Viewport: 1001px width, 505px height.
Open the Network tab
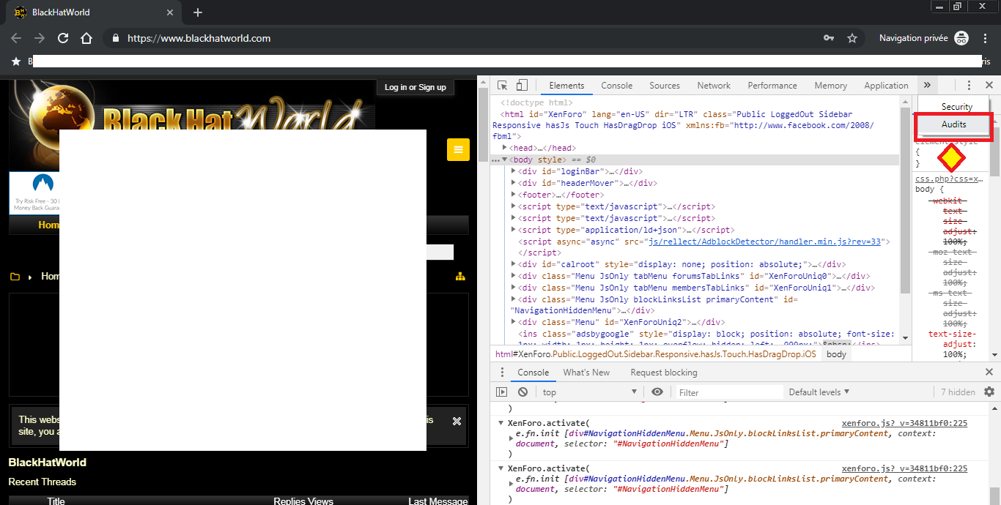click(x=714, y=86)
